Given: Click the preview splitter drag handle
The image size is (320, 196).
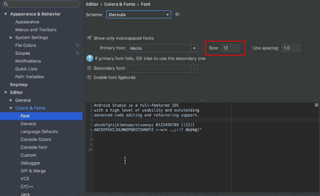Looking at the screenshot, I should pyautogui.click(x=202, y=101).
